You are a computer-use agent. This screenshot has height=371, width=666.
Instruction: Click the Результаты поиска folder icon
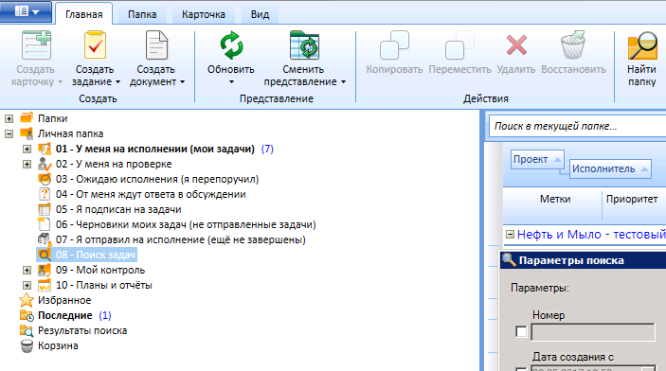tap(27, 330)
